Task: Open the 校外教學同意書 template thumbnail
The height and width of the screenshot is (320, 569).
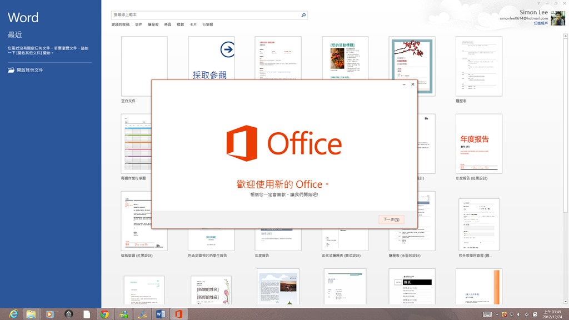Action: click(x=479, y=224)
